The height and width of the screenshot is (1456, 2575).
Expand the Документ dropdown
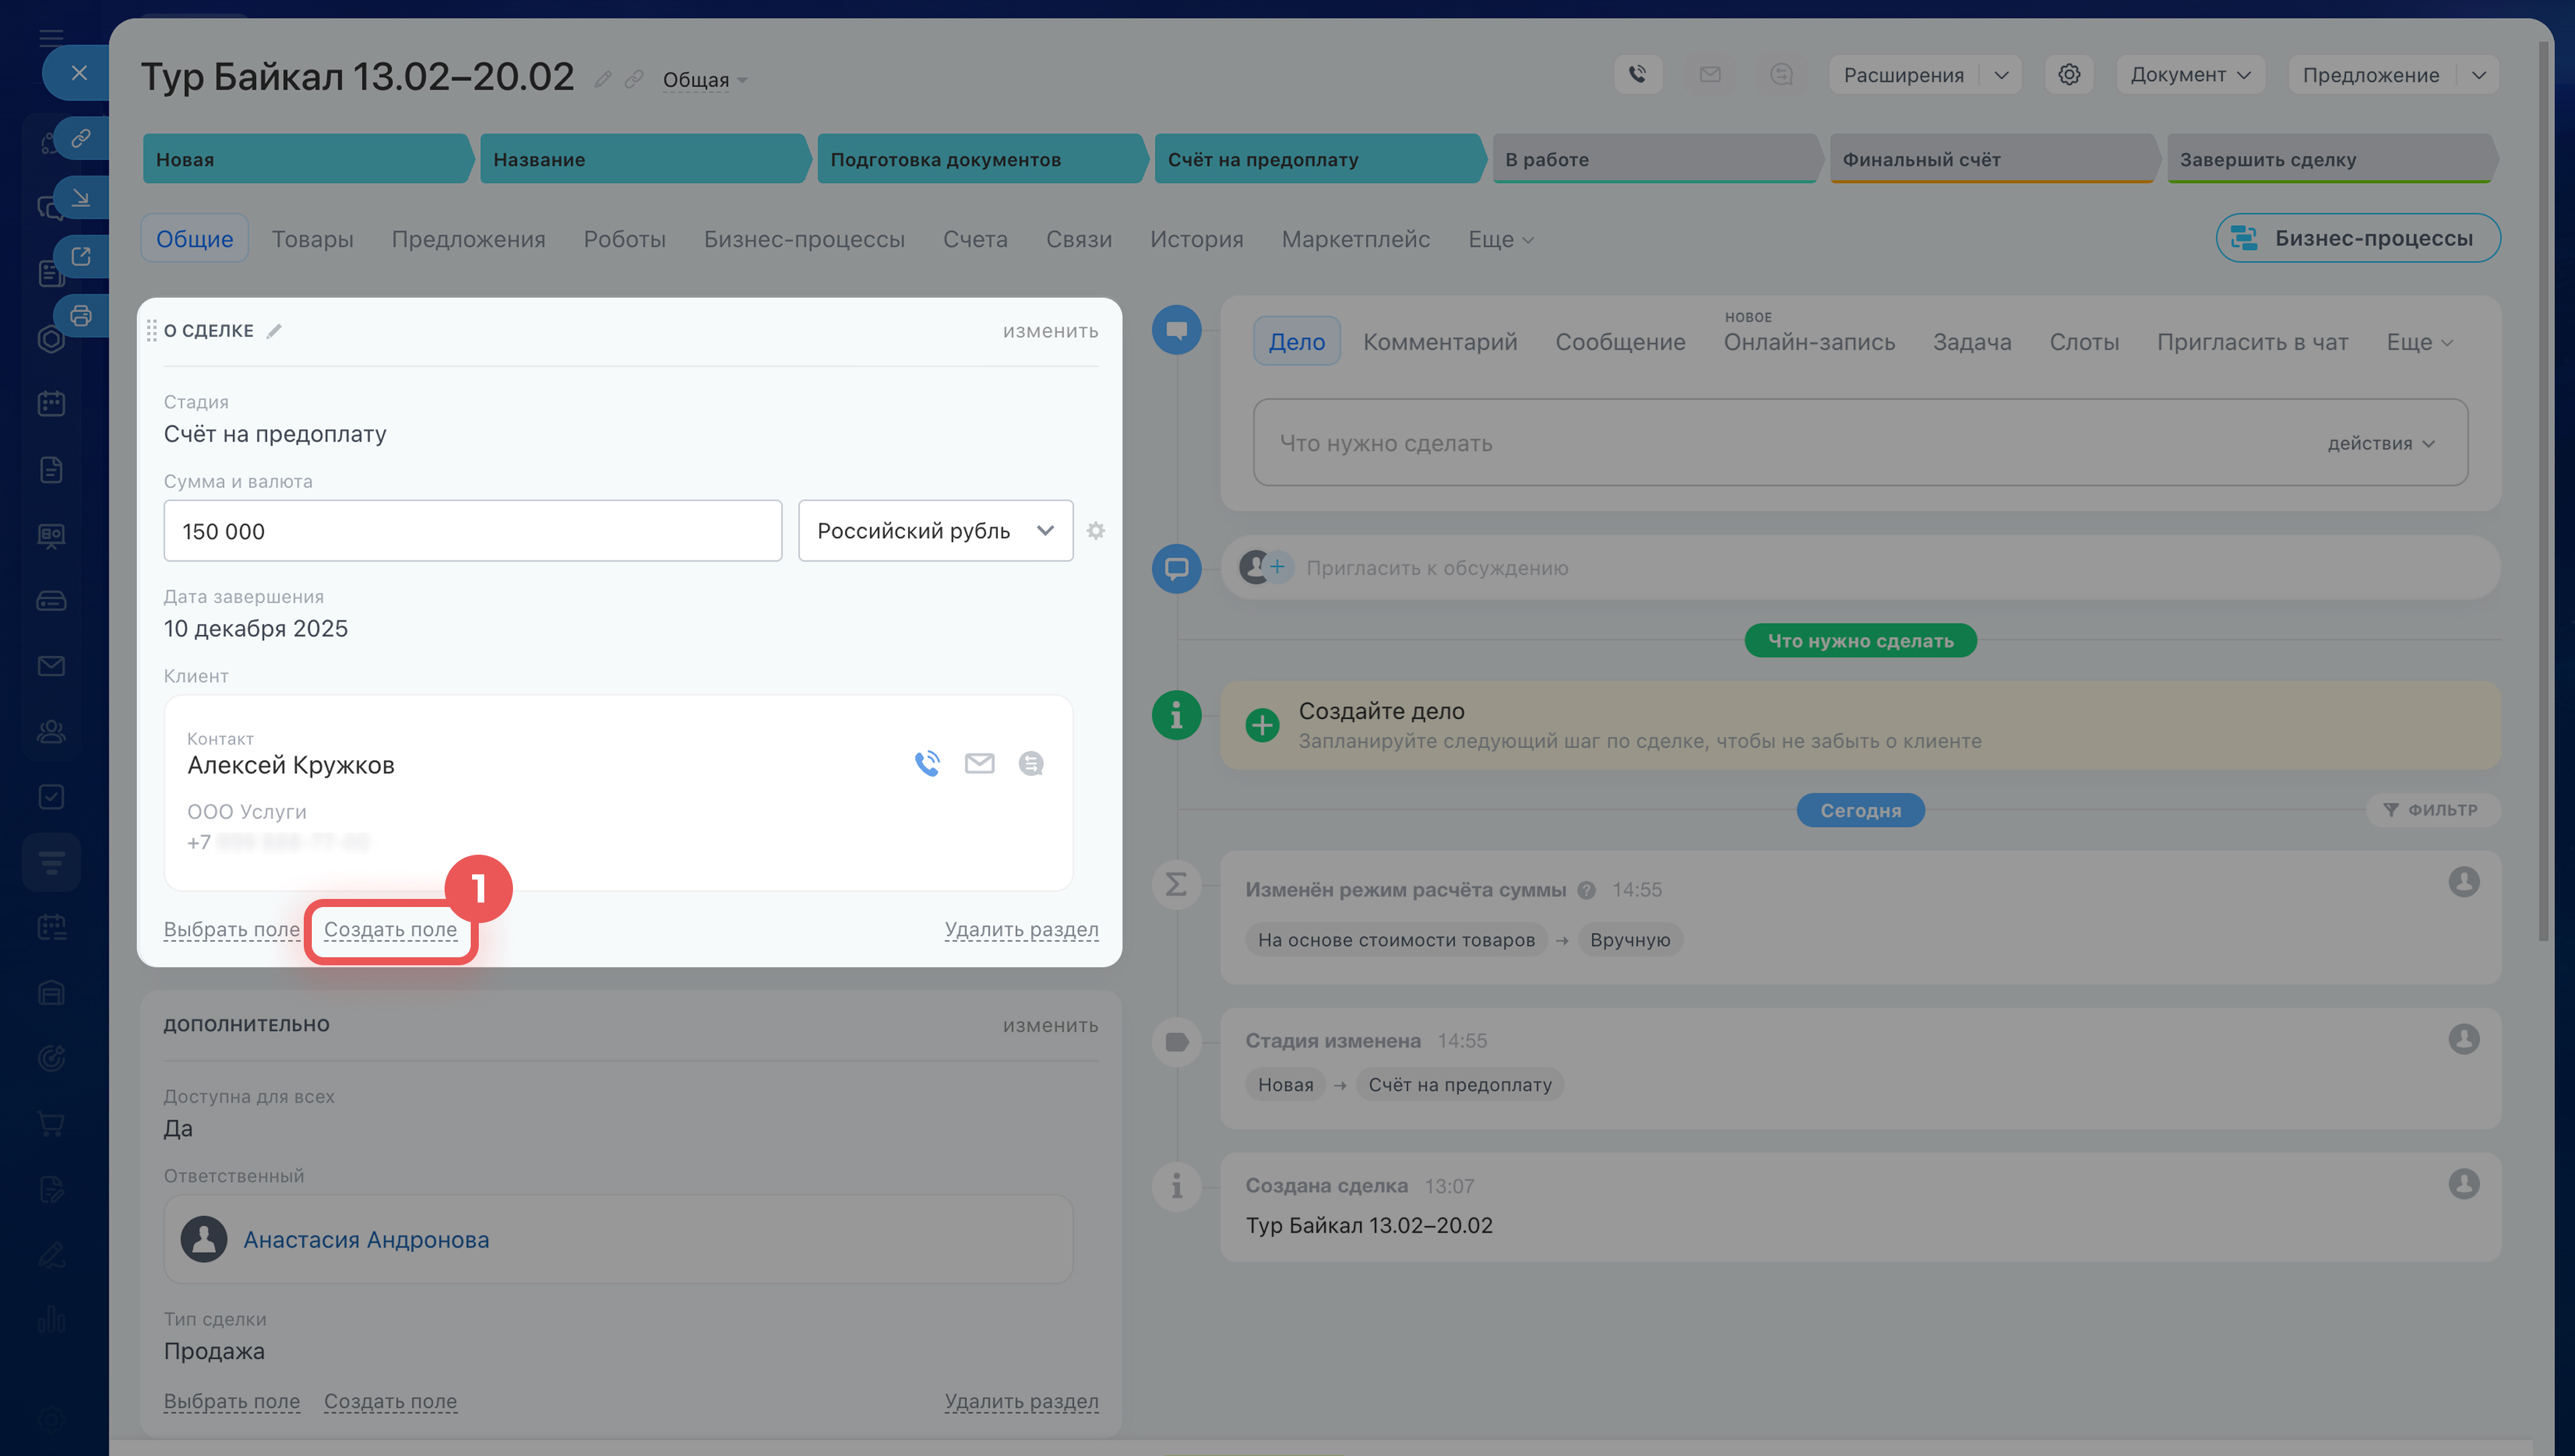pyautogui.click(x=2190, y=75)
